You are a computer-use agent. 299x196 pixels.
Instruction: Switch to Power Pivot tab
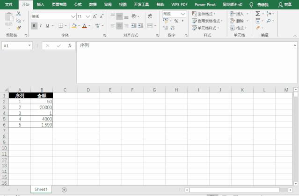(205, 5)
